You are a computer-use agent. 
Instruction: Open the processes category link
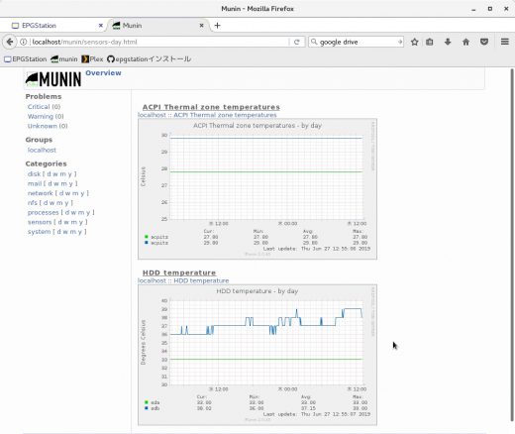pyautogui.click(x=44, y=212)
